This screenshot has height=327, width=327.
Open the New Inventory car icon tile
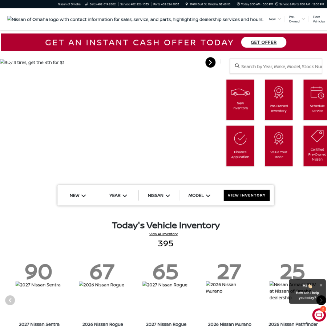click(x=240, y=100)
